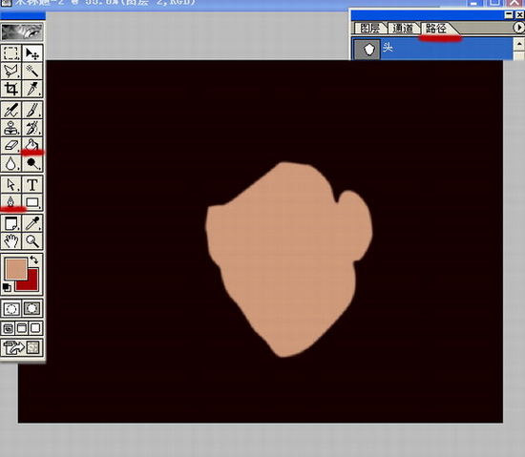
Task: Select the Type tool
Action: pos(32,185)
